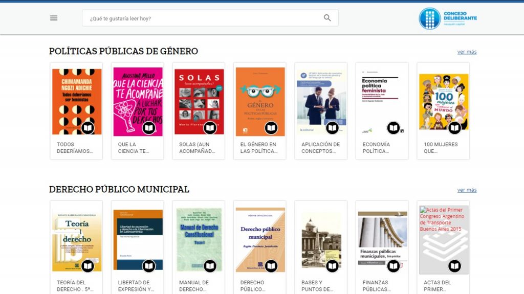
Task: Click the title 'MANUAL DE DERECHO...'
Action: click(x=194, y=286)
